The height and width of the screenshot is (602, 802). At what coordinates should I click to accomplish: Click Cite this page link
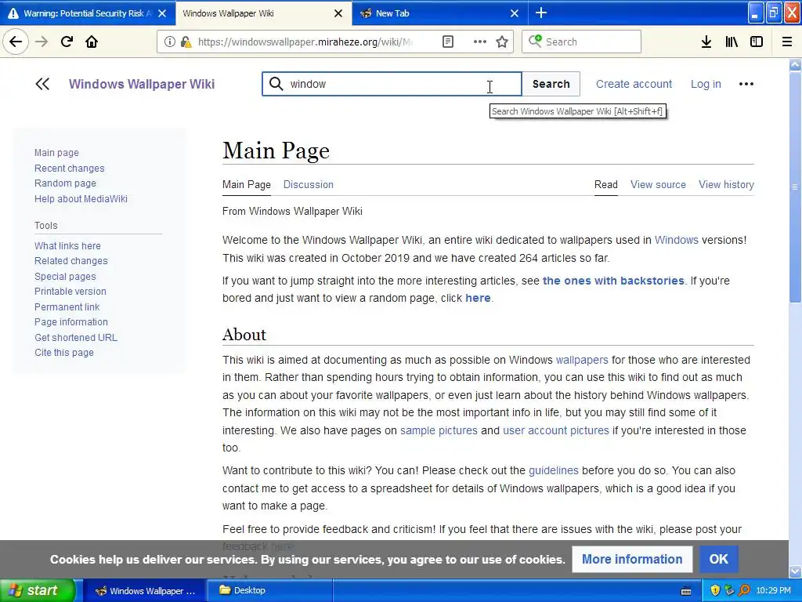64,353
